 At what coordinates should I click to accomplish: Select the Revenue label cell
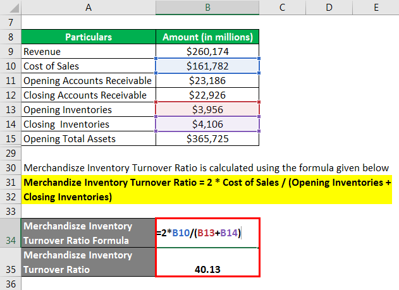(89, 51)
